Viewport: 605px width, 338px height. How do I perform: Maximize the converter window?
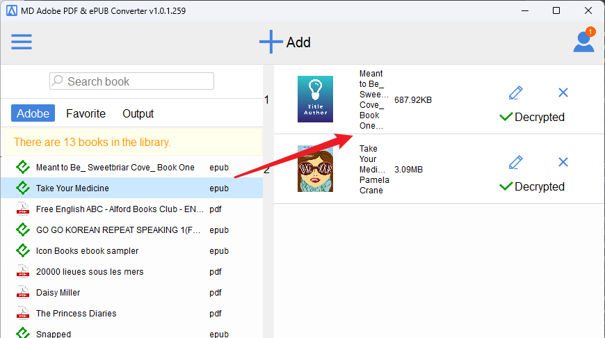point(556,10)
